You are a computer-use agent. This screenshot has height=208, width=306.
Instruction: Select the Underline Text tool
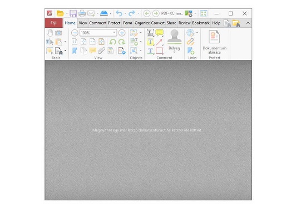click(x=150, y=51)
